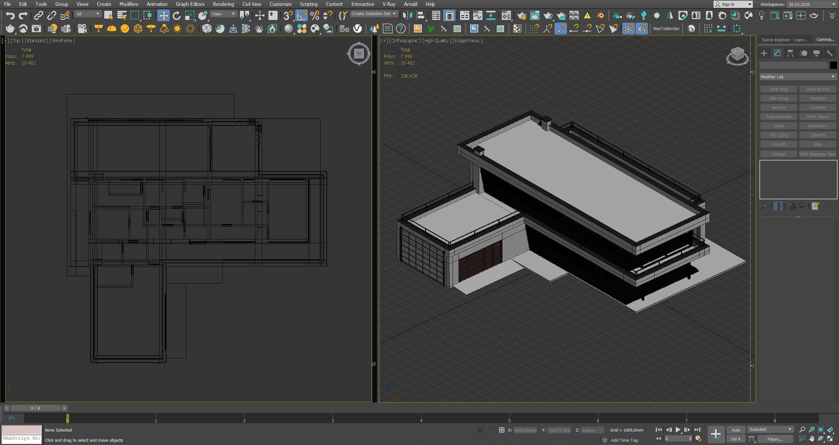Click the Undo arrow icon

tap(10, 15)
